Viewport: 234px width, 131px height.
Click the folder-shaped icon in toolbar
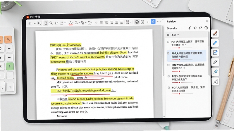coord(56,23)
